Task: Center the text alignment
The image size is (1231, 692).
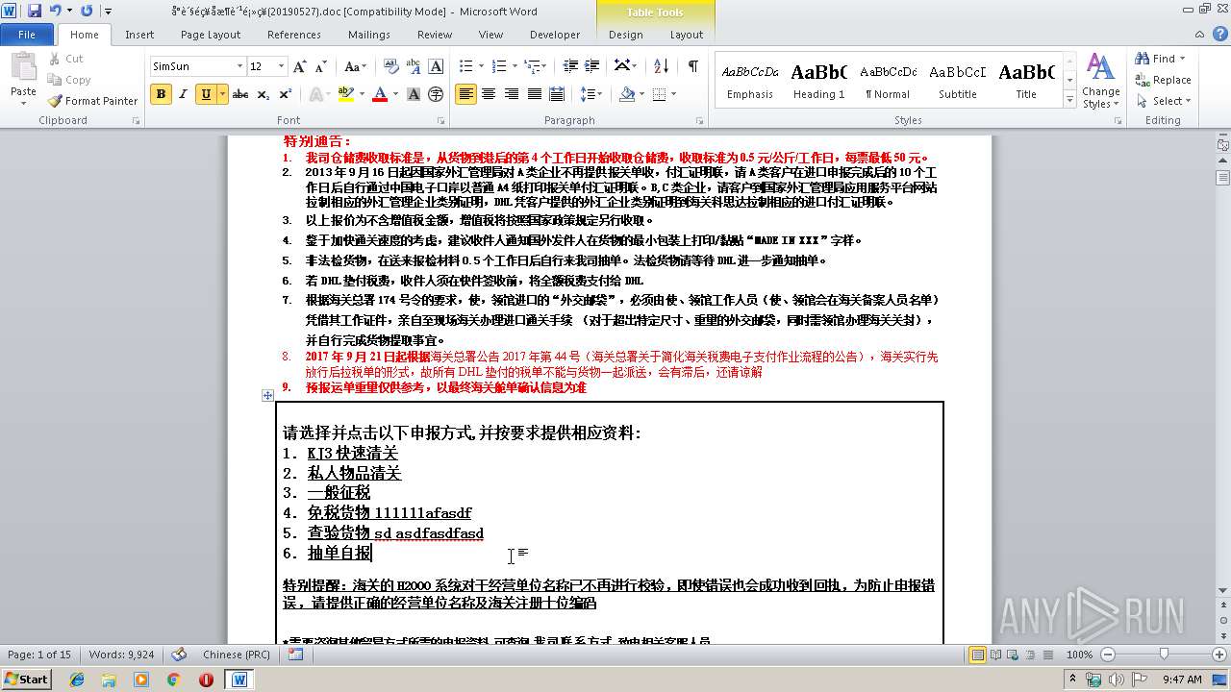Action: 489,94
